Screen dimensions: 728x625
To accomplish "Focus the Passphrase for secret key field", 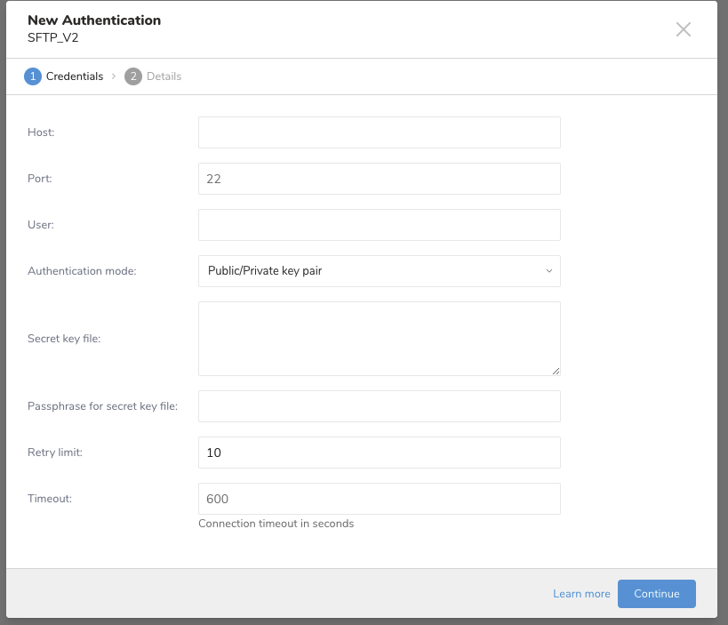I will (379, 406).
